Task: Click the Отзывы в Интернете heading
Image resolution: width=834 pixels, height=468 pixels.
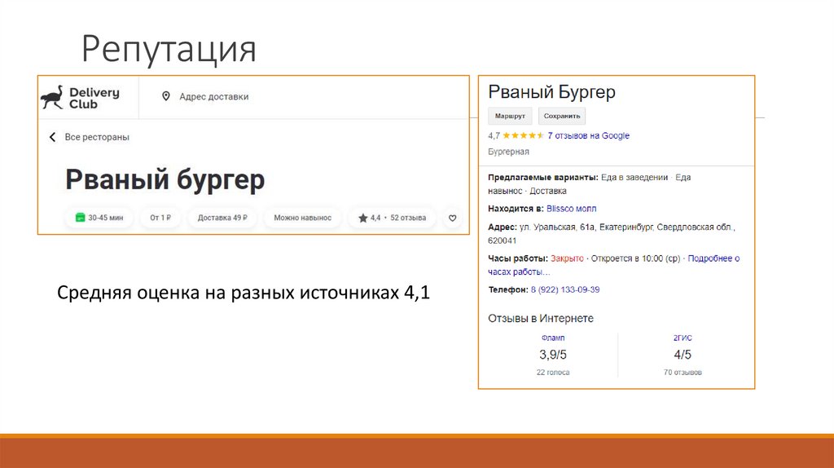Action: pos(541,319)
